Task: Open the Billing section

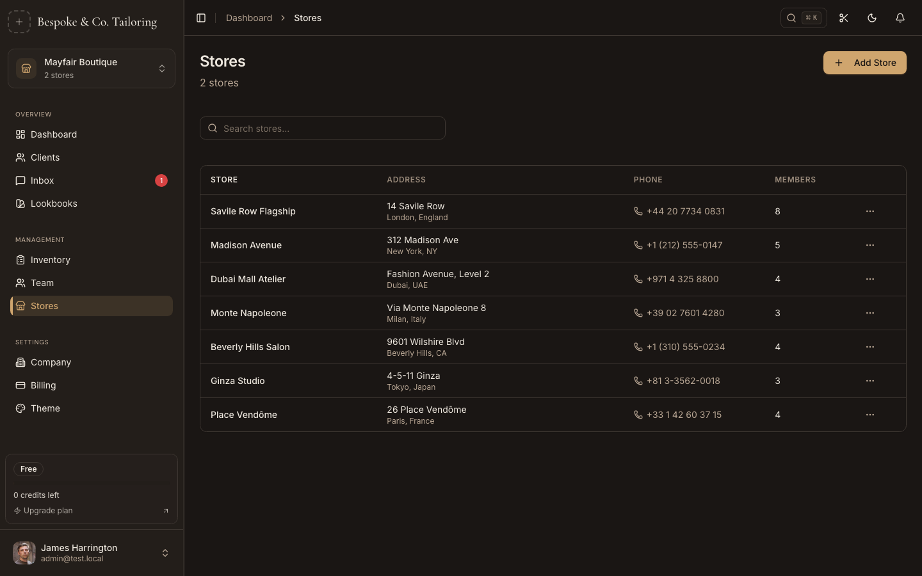Action: pos(43,385)
